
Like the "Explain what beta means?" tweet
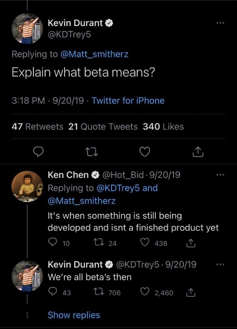tap(145, 152)
